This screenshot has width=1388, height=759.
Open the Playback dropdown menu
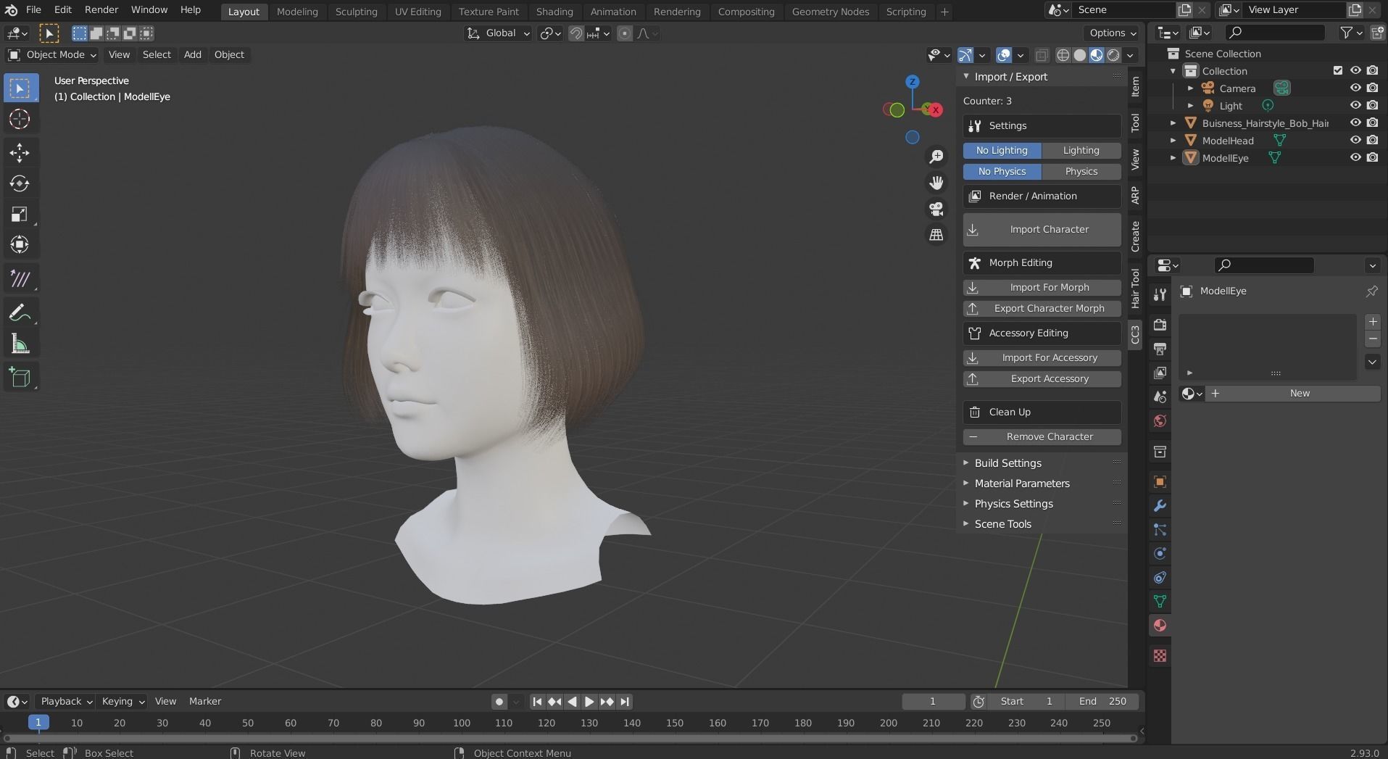coord(66,701)
